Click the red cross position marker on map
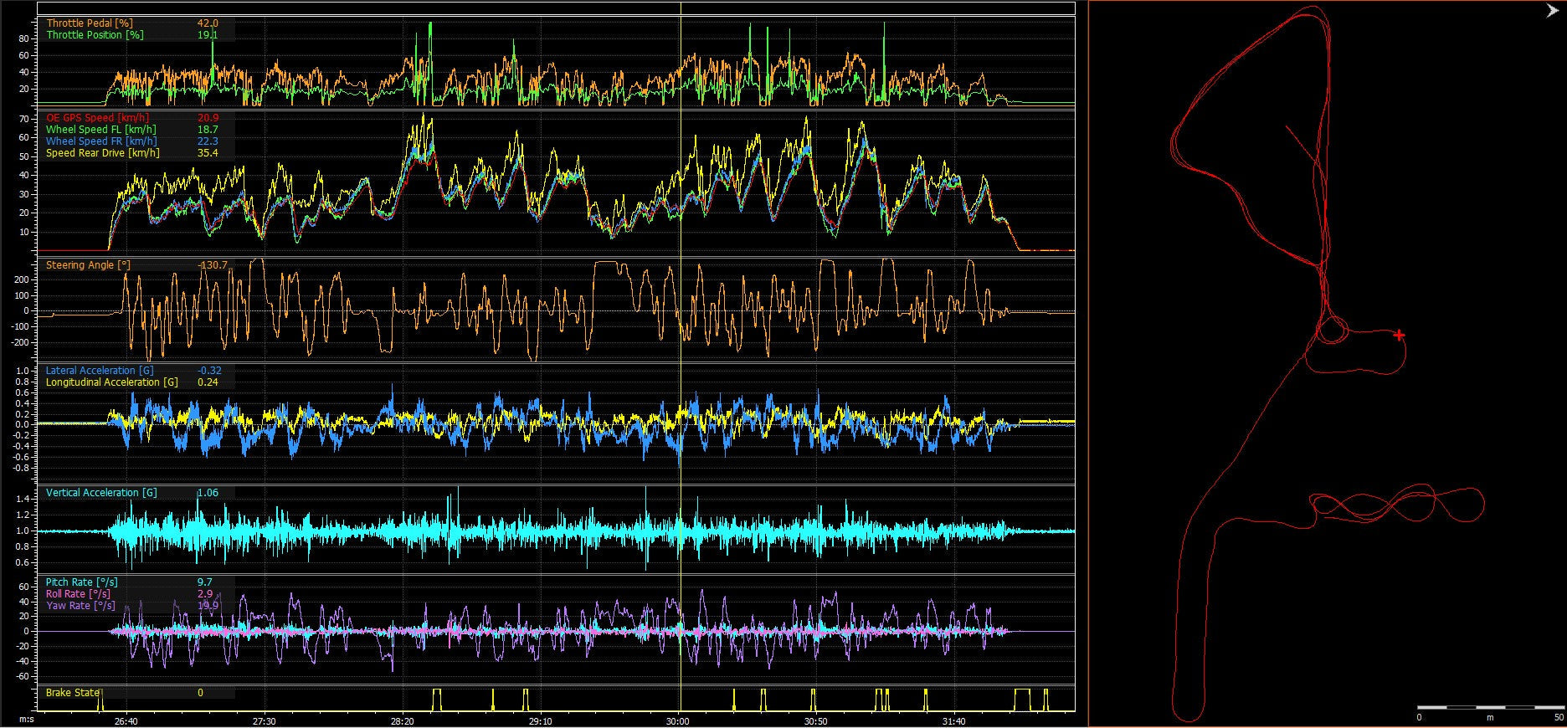This screenshot has width=1567, height=728. click(x=1399, y=336)
